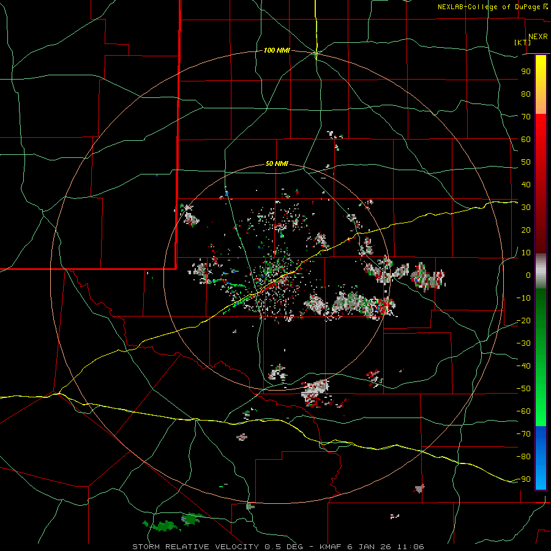Select the 70 value on velocity scale

(526, 117)
